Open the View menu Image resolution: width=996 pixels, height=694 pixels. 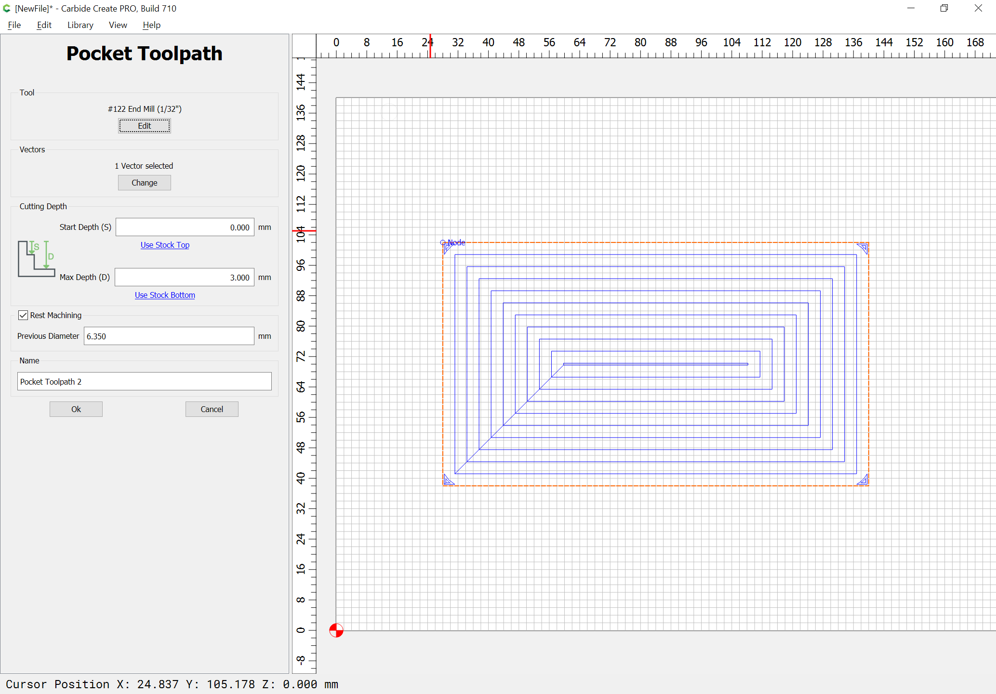coord(118,25)
